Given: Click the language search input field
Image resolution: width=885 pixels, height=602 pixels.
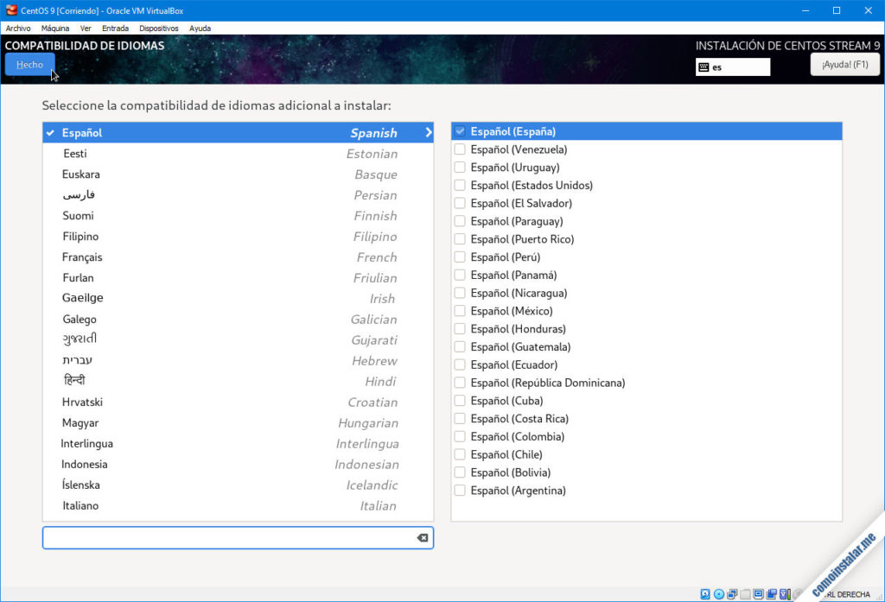Looking at the screenshot, I should 225,537.
